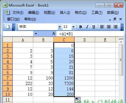
Task: Open the 文件(F) menu
Action: 18,13
